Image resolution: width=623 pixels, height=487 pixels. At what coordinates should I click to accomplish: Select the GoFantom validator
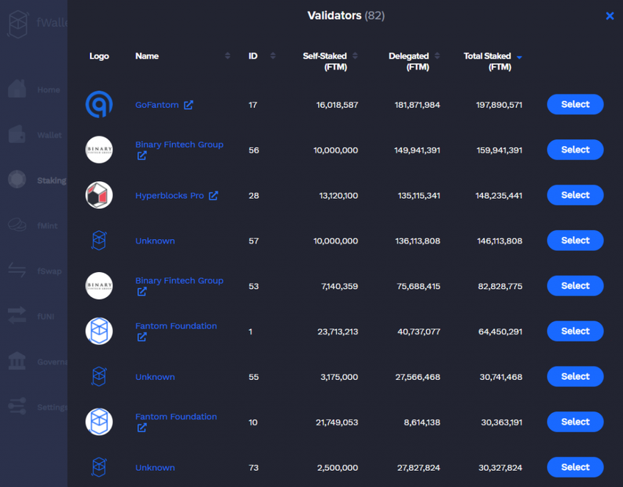(x=575, y=105)
